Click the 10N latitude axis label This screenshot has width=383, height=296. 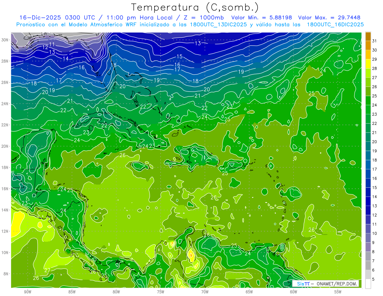tap(5, 253)
